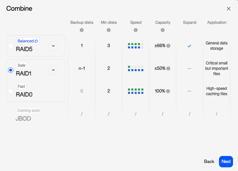Click the RAID5 speed indicator bars
The height and width of the screenshot is (171, 238).
[136, 46]
